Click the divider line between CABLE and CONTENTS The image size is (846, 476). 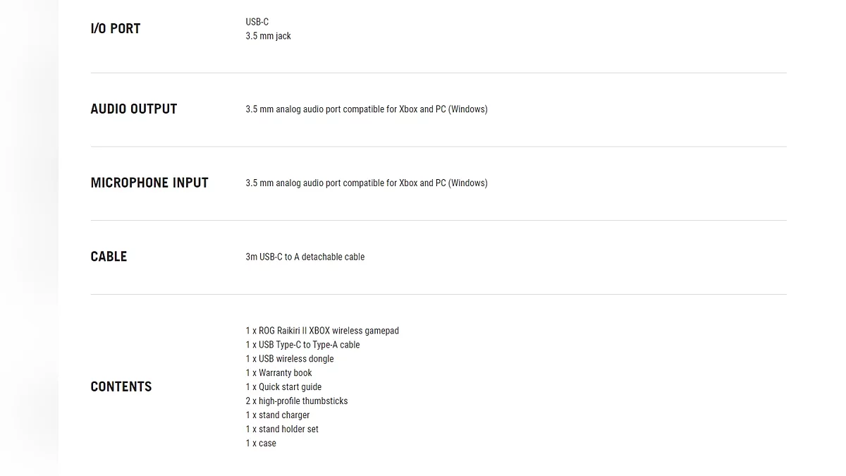tap(439, 294)
